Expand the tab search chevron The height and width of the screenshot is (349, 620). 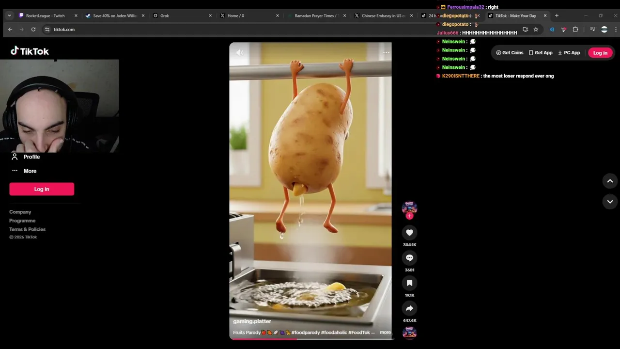click(9, 16)
